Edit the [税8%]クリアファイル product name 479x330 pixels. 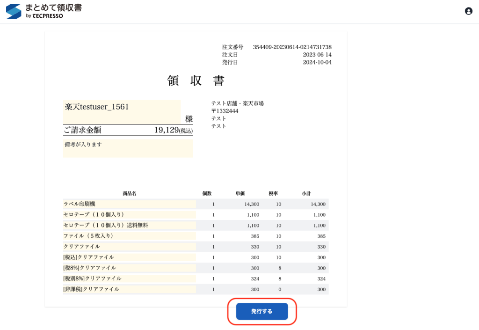coord(130,268)
